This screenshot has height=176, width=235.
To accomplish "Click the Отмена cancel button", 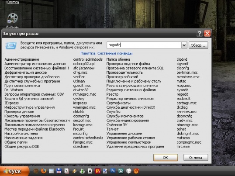I will click(x=196, y=158).
